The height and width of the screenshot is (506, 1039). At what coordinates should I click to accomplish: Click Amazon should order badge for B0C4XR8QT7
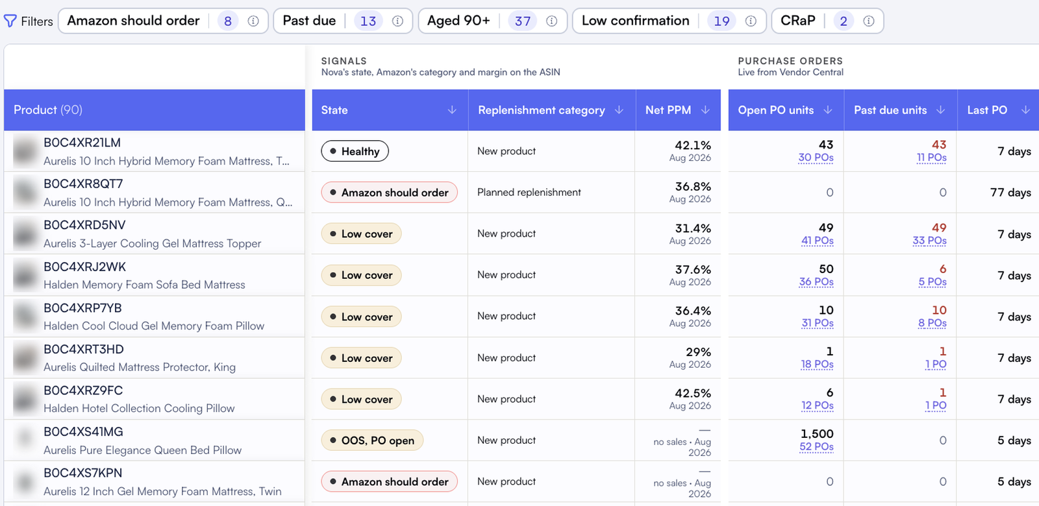(389, 193)
